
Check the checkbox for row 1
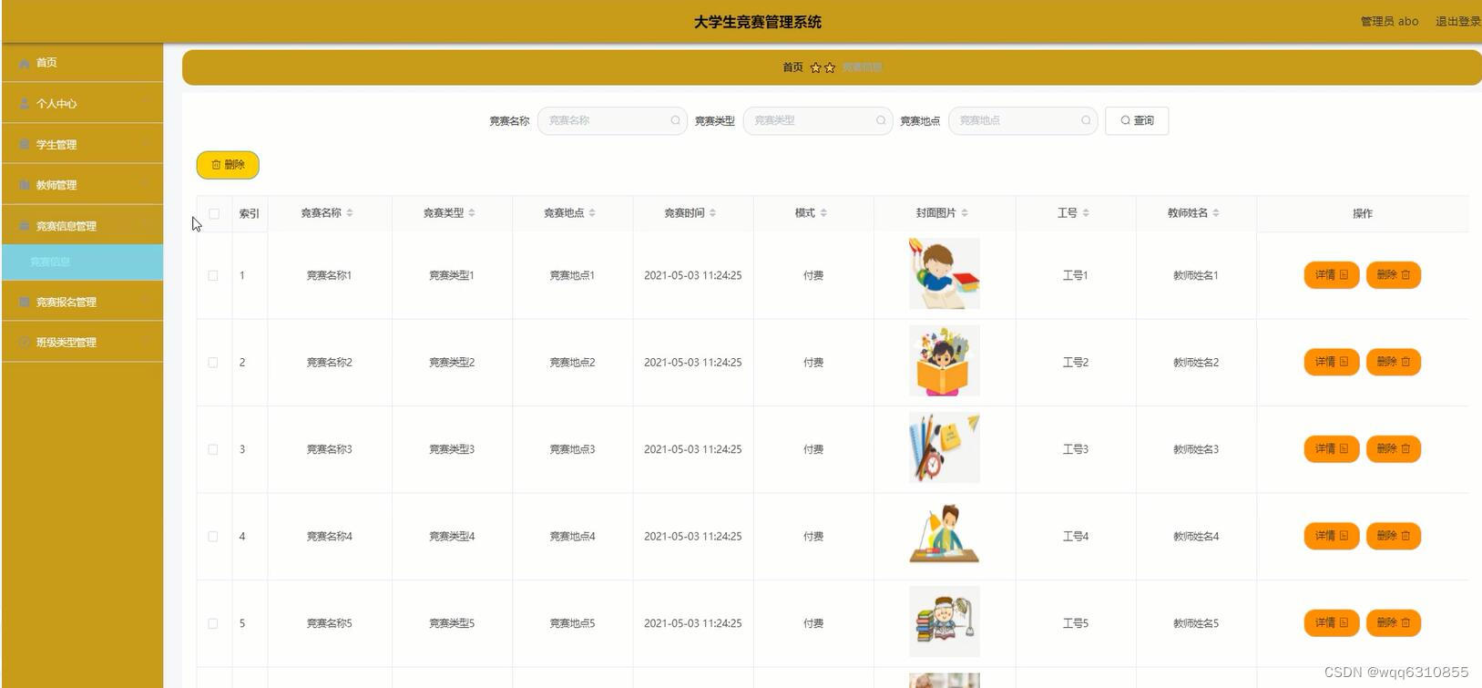pos(213,275)
